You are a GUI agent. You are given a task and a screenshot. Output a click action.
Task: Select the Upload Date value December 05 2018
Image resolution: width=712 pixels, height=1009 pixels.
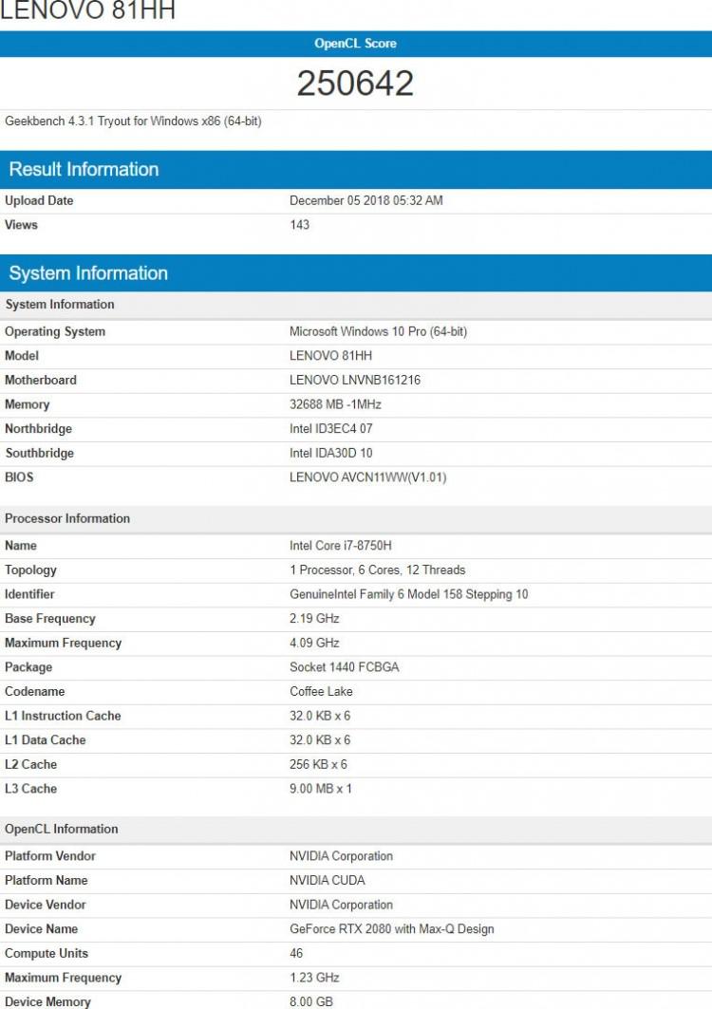click(365, 201)
